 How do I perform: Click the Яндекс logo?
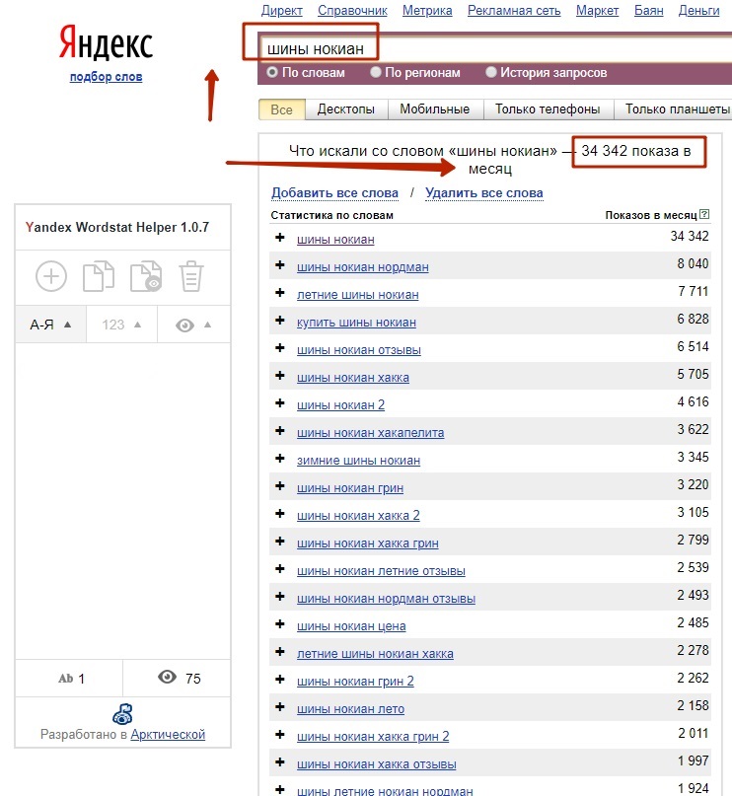106,42
